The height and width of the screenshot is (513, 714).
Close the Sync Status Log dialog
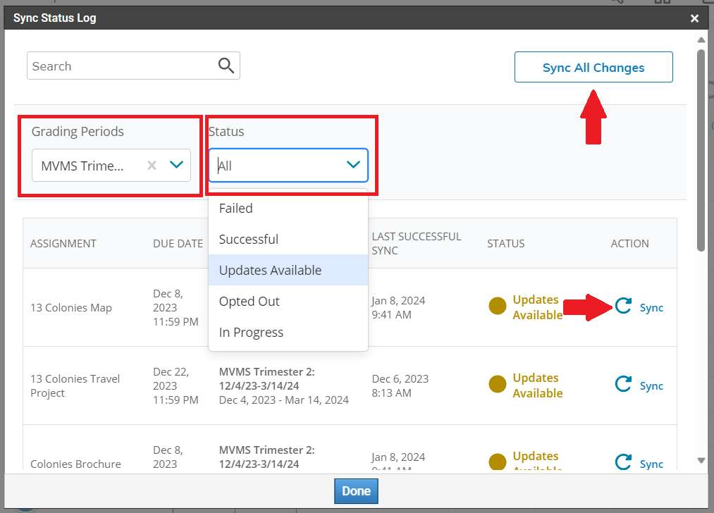(x=695, y=19)
